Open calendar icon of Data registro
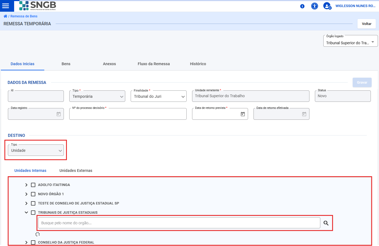Viewport: 379px width, 246px height. click(58, 114)
